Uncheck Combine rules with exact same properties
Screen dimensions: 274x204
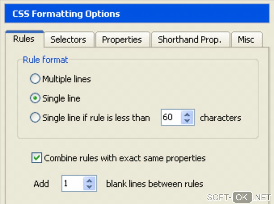point(37,158)
